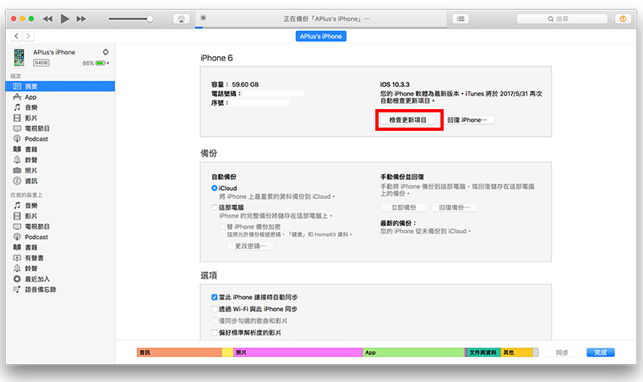The height and width of the screenshot is (382, 643).
Task: Open the AirPlay output icon
Action: pos(182,18)
